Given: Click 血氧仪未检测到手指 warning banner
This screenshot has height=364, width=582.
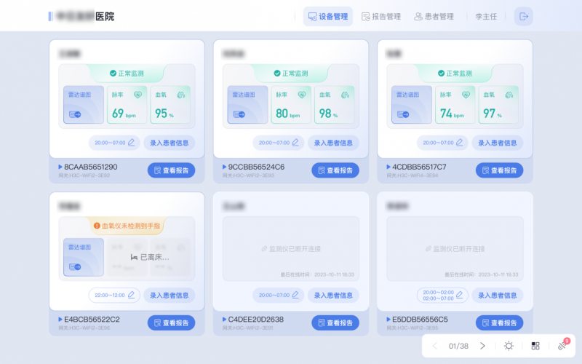Looking at the screenshot, I should (x=127, y=226).
